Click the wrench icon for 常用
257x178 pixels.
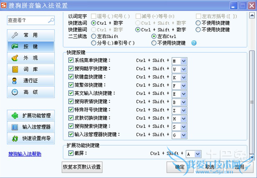click(15, 35)
